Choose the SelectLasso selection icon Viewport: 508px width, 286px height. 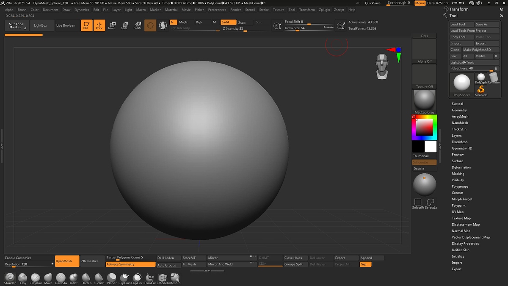click(431, 203)
